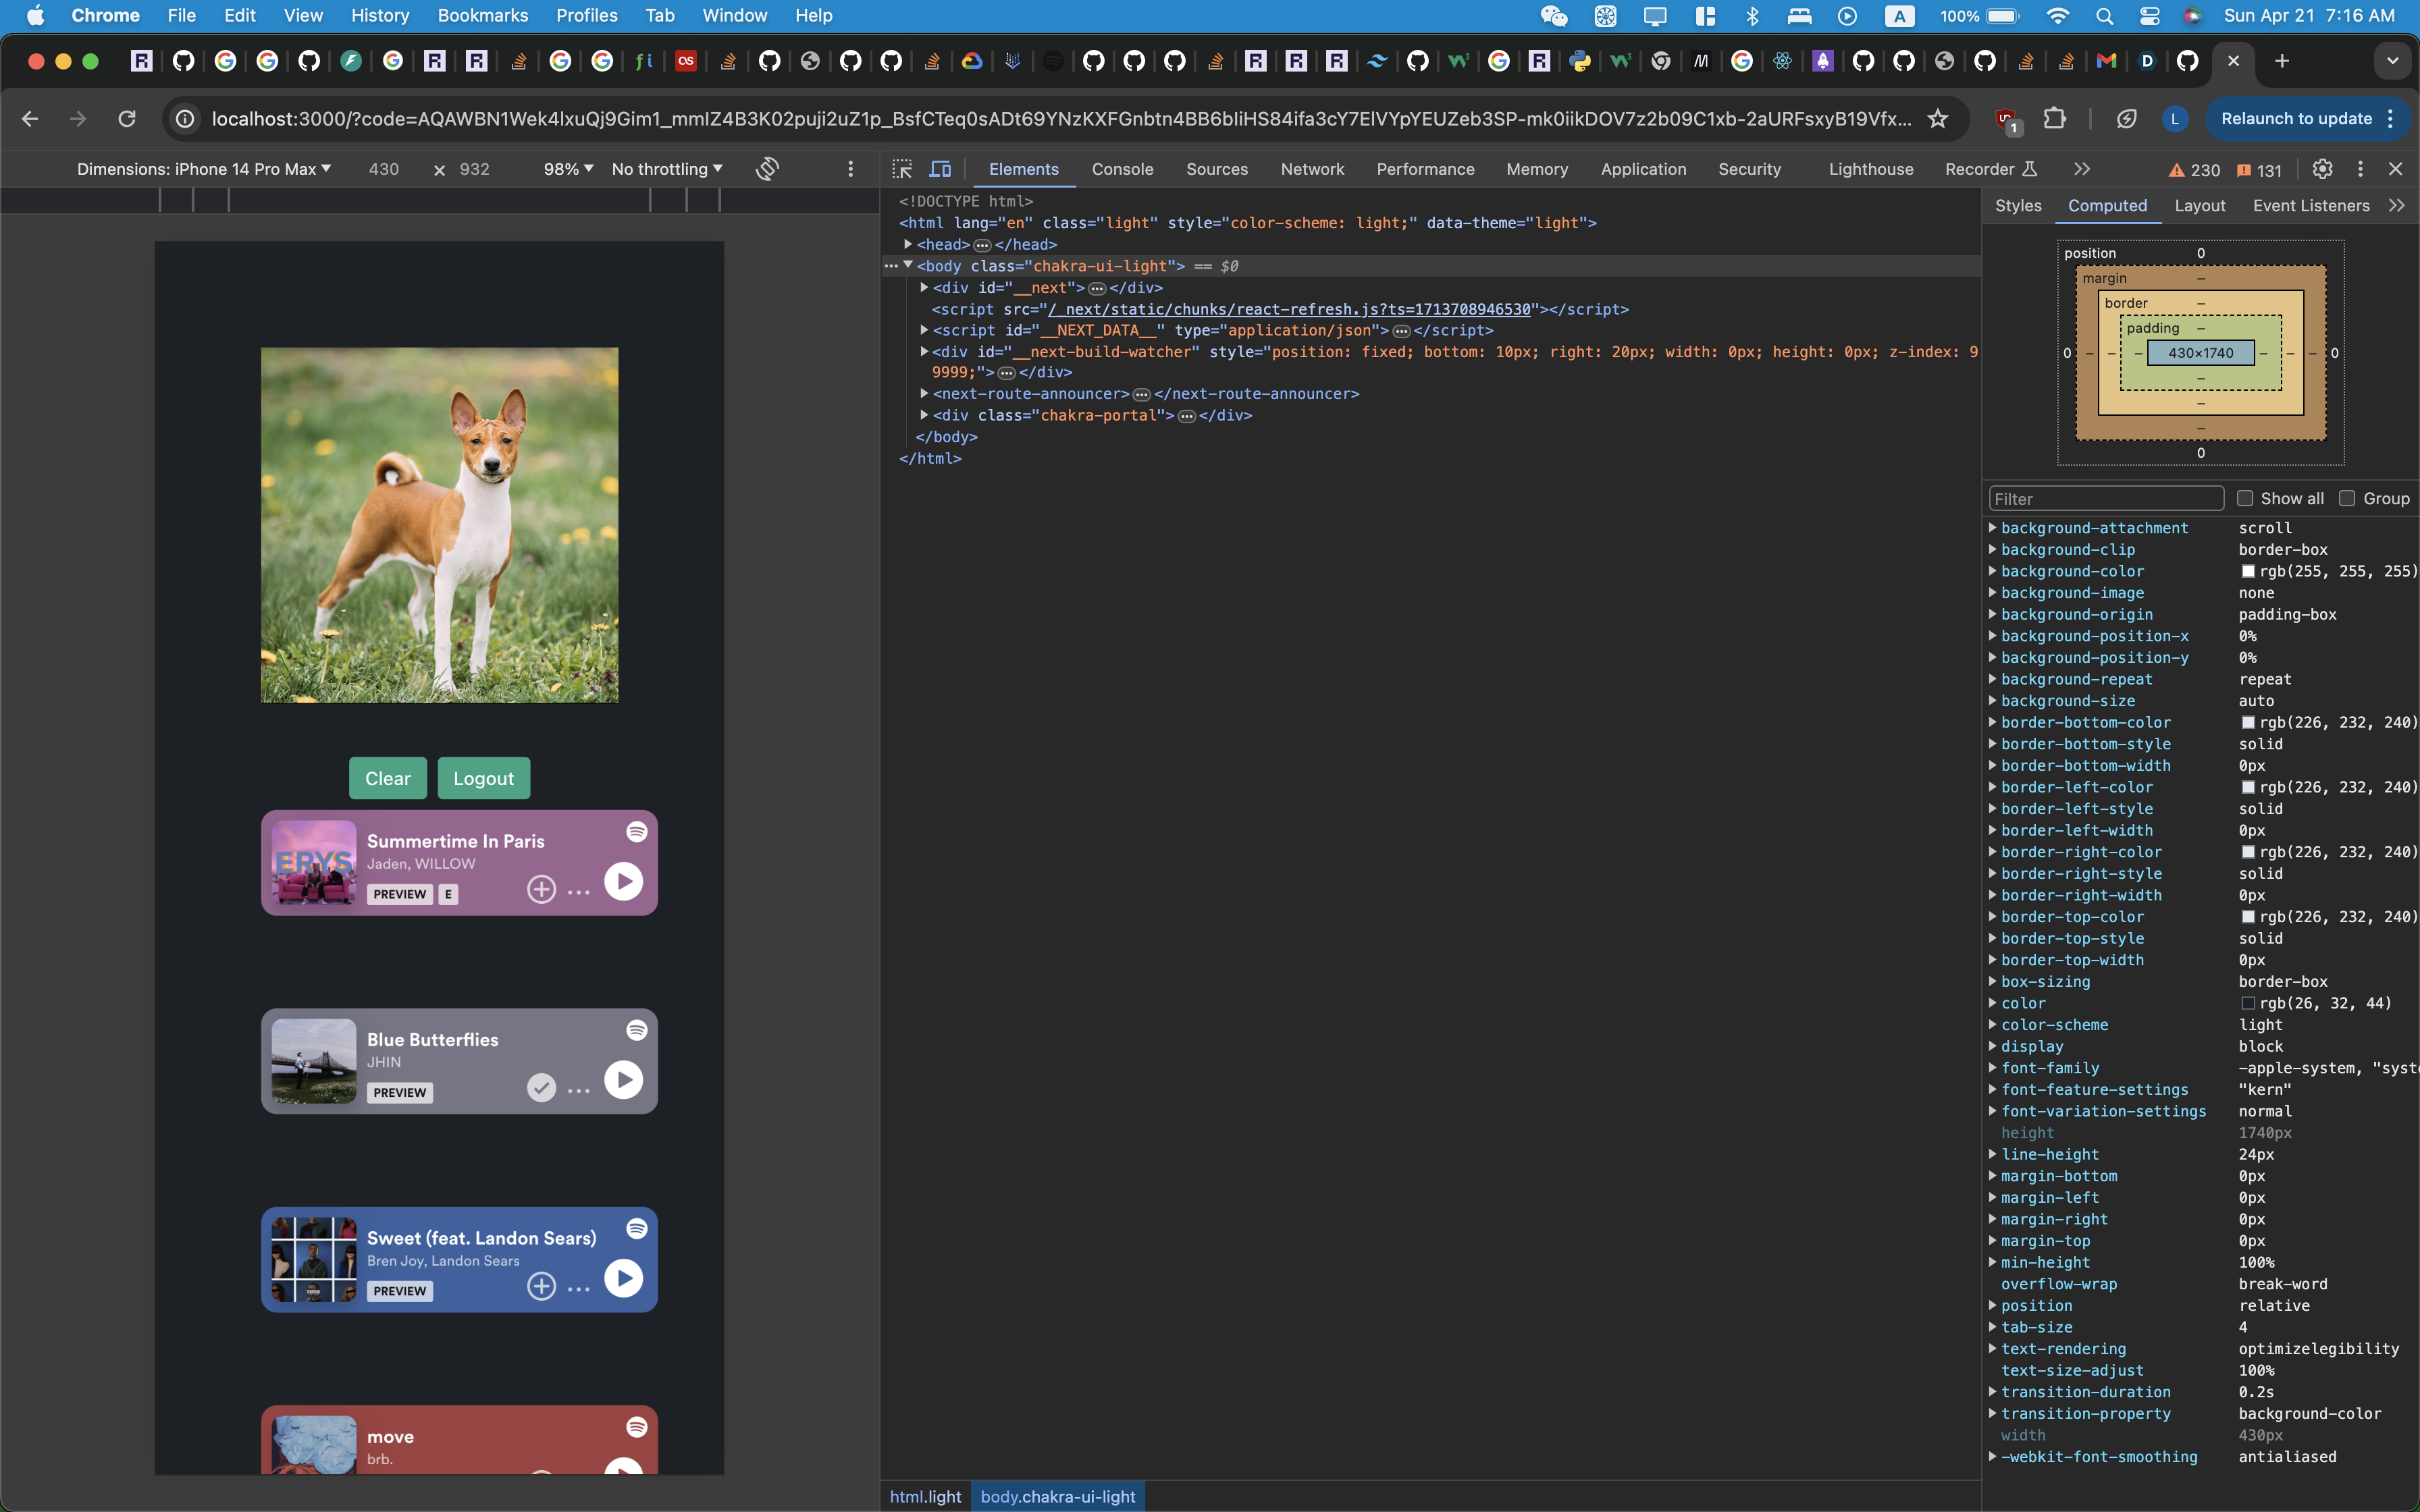
Task: Open the Chrome extensions puzzle icon
Action: tap(2054, 119)
